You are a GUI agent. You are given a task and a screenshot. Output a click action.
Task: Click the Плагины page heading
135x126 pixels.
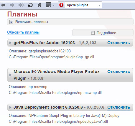click(x=22, y=14)
